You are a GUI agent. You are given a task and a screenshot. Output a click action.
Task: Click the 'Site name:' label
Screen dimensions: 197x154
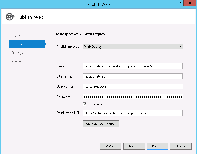64,76
